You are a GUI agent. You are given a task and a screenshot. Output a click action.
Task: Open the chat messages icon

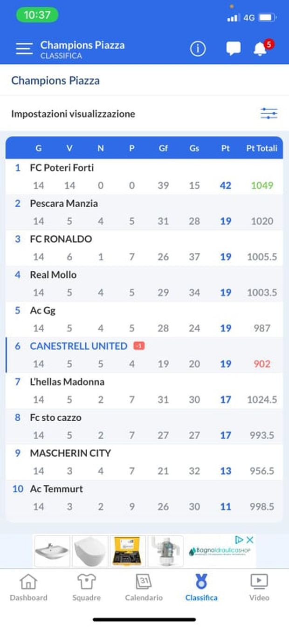(233, 49)
